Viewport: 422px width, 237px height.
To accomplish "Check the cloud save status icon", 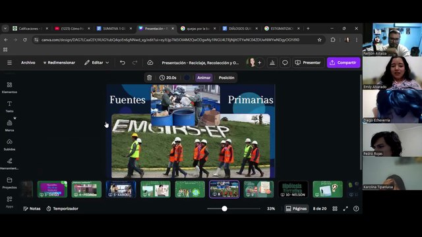I will [x=150, y=63].
